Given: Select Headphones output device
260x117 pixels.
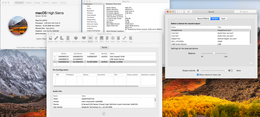Looking at the screenshot, I should [210, 30].
